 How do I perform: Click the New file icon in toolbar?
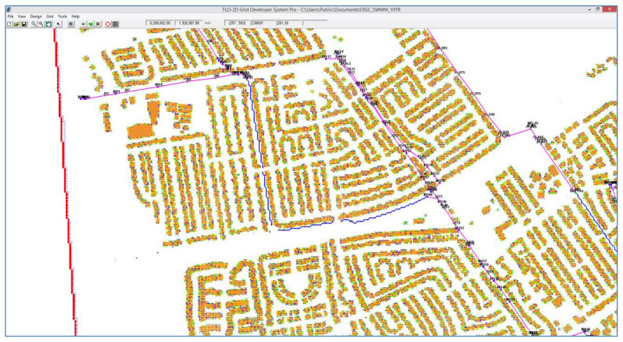9,24
